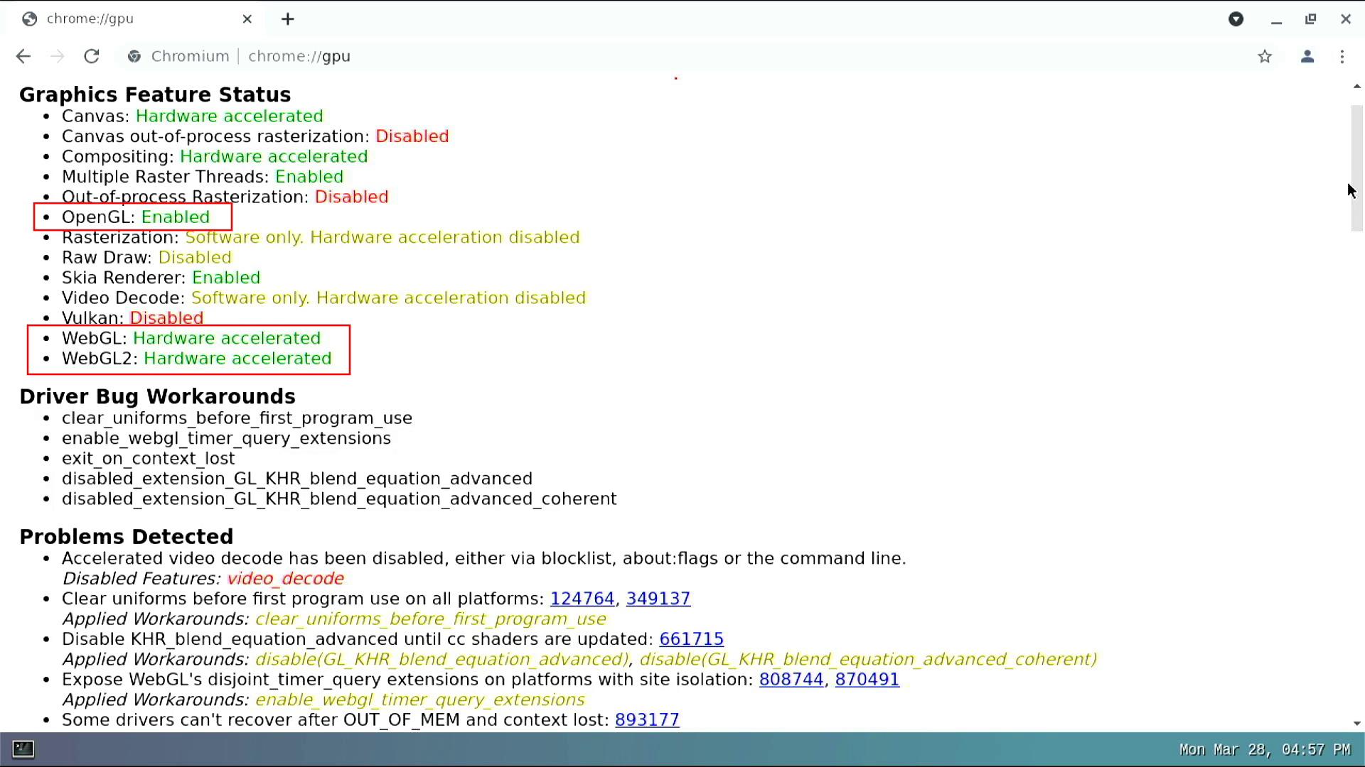
Task: Open bug workaround link 661715
Action: click(x=692, y=638)
